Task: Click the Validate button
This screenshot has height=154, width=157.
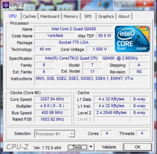Action: [x=109, y=147]
